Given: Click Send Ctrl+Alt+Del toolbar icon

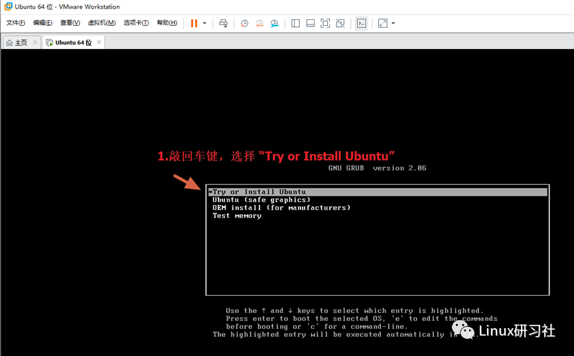Looking at the screenshot, I should click(224, 23).
